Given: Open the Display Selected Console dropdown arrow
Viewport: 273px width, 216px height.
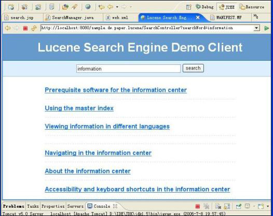Looking at the screenshot, I should [254, 207].
